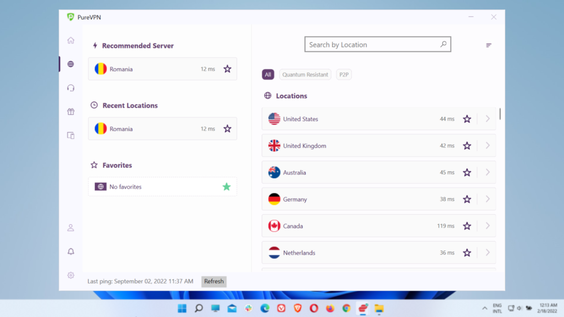
Task: Expand Canada cities chevron
Action: coord(488,226)
